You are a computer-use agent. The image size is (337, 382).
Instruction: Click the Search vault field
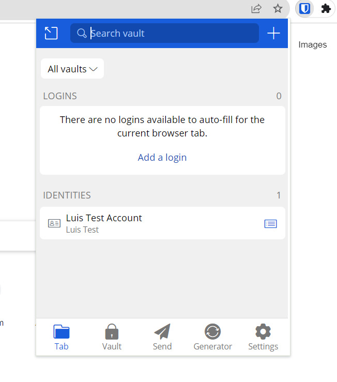coord(164,33)
